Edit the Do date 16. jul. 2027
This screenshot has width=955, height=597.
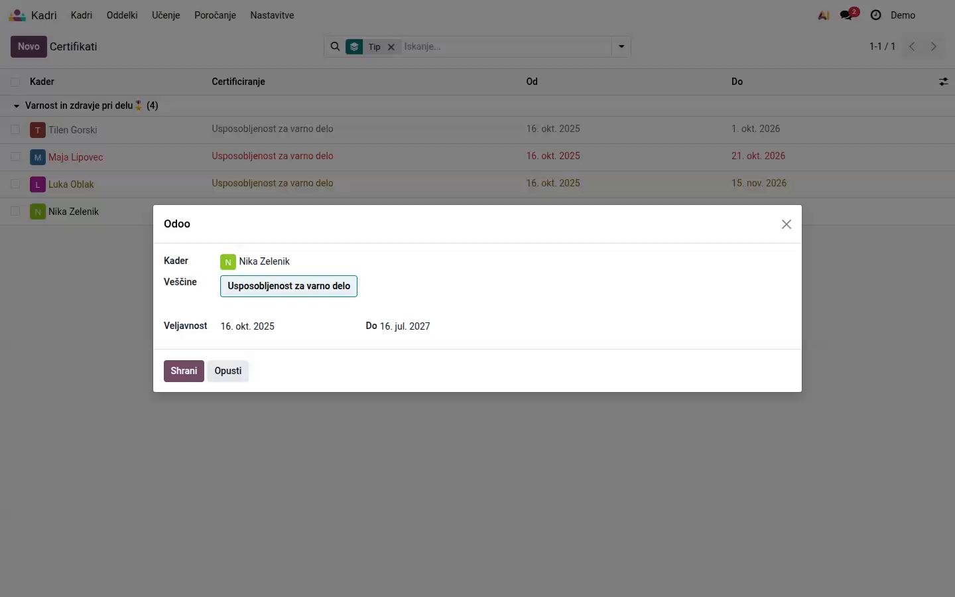405,326
